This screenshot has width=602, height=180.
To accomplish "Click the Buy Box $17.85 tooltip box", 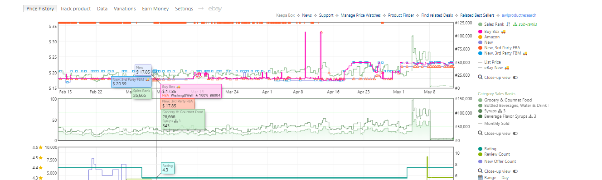I will (191, 91).
